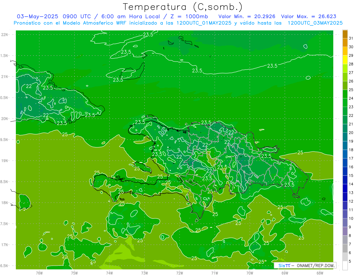Click the color bar label '20'
This screenshot has width=359, height=277.
pos(351,133)
